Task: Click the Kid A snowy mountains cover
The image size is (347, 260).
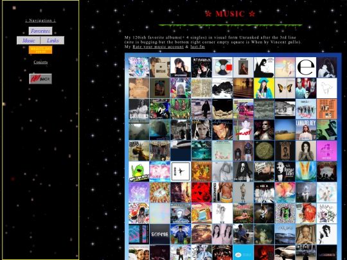Action: pyautogui.click(x=264, y=193)
